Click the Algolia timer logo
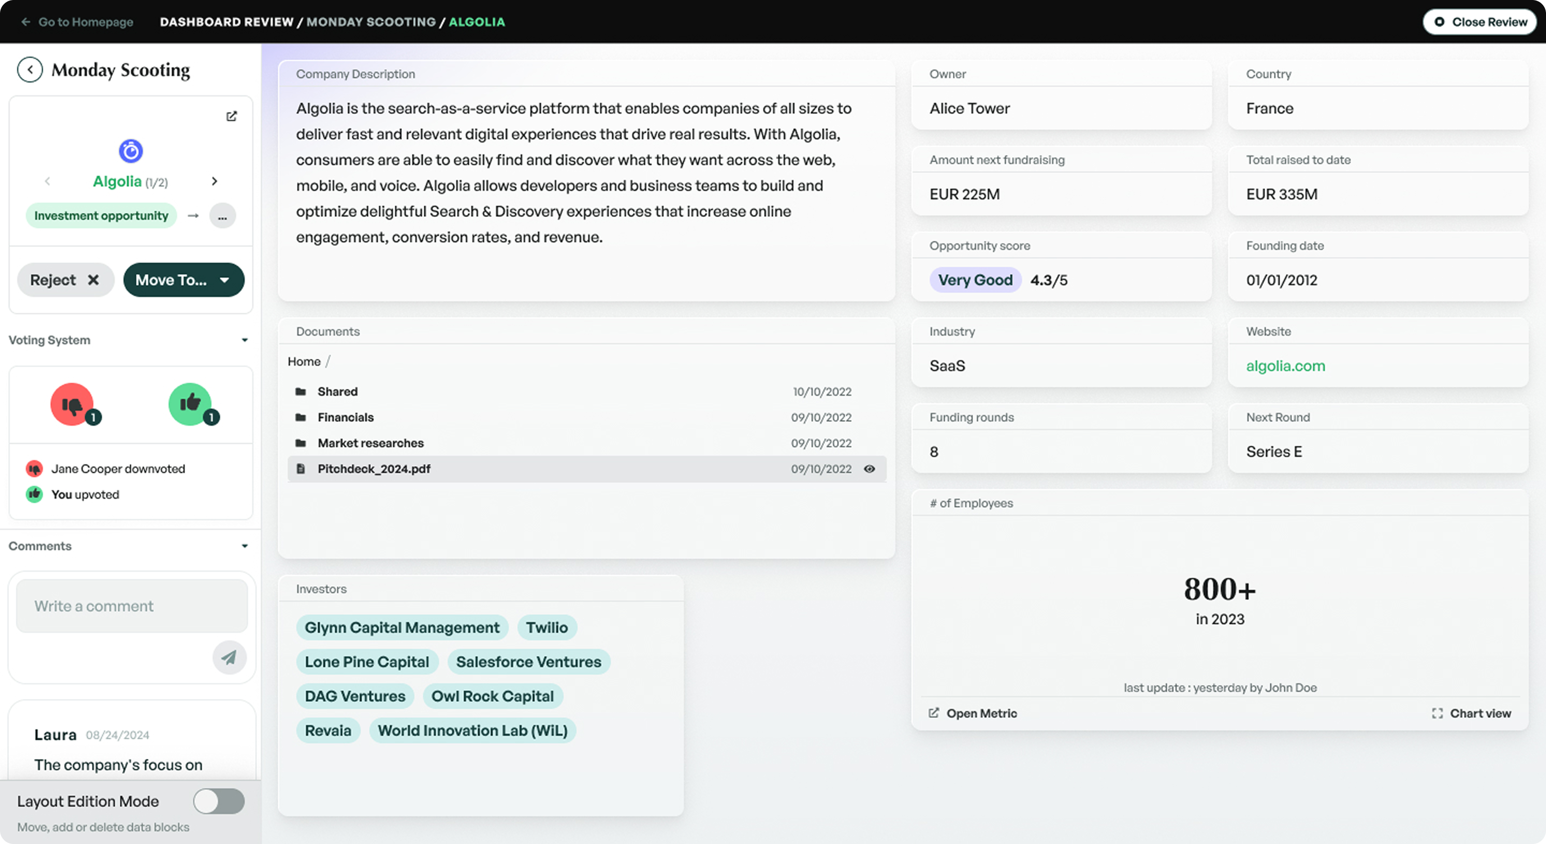 click(x=131, y=151)
